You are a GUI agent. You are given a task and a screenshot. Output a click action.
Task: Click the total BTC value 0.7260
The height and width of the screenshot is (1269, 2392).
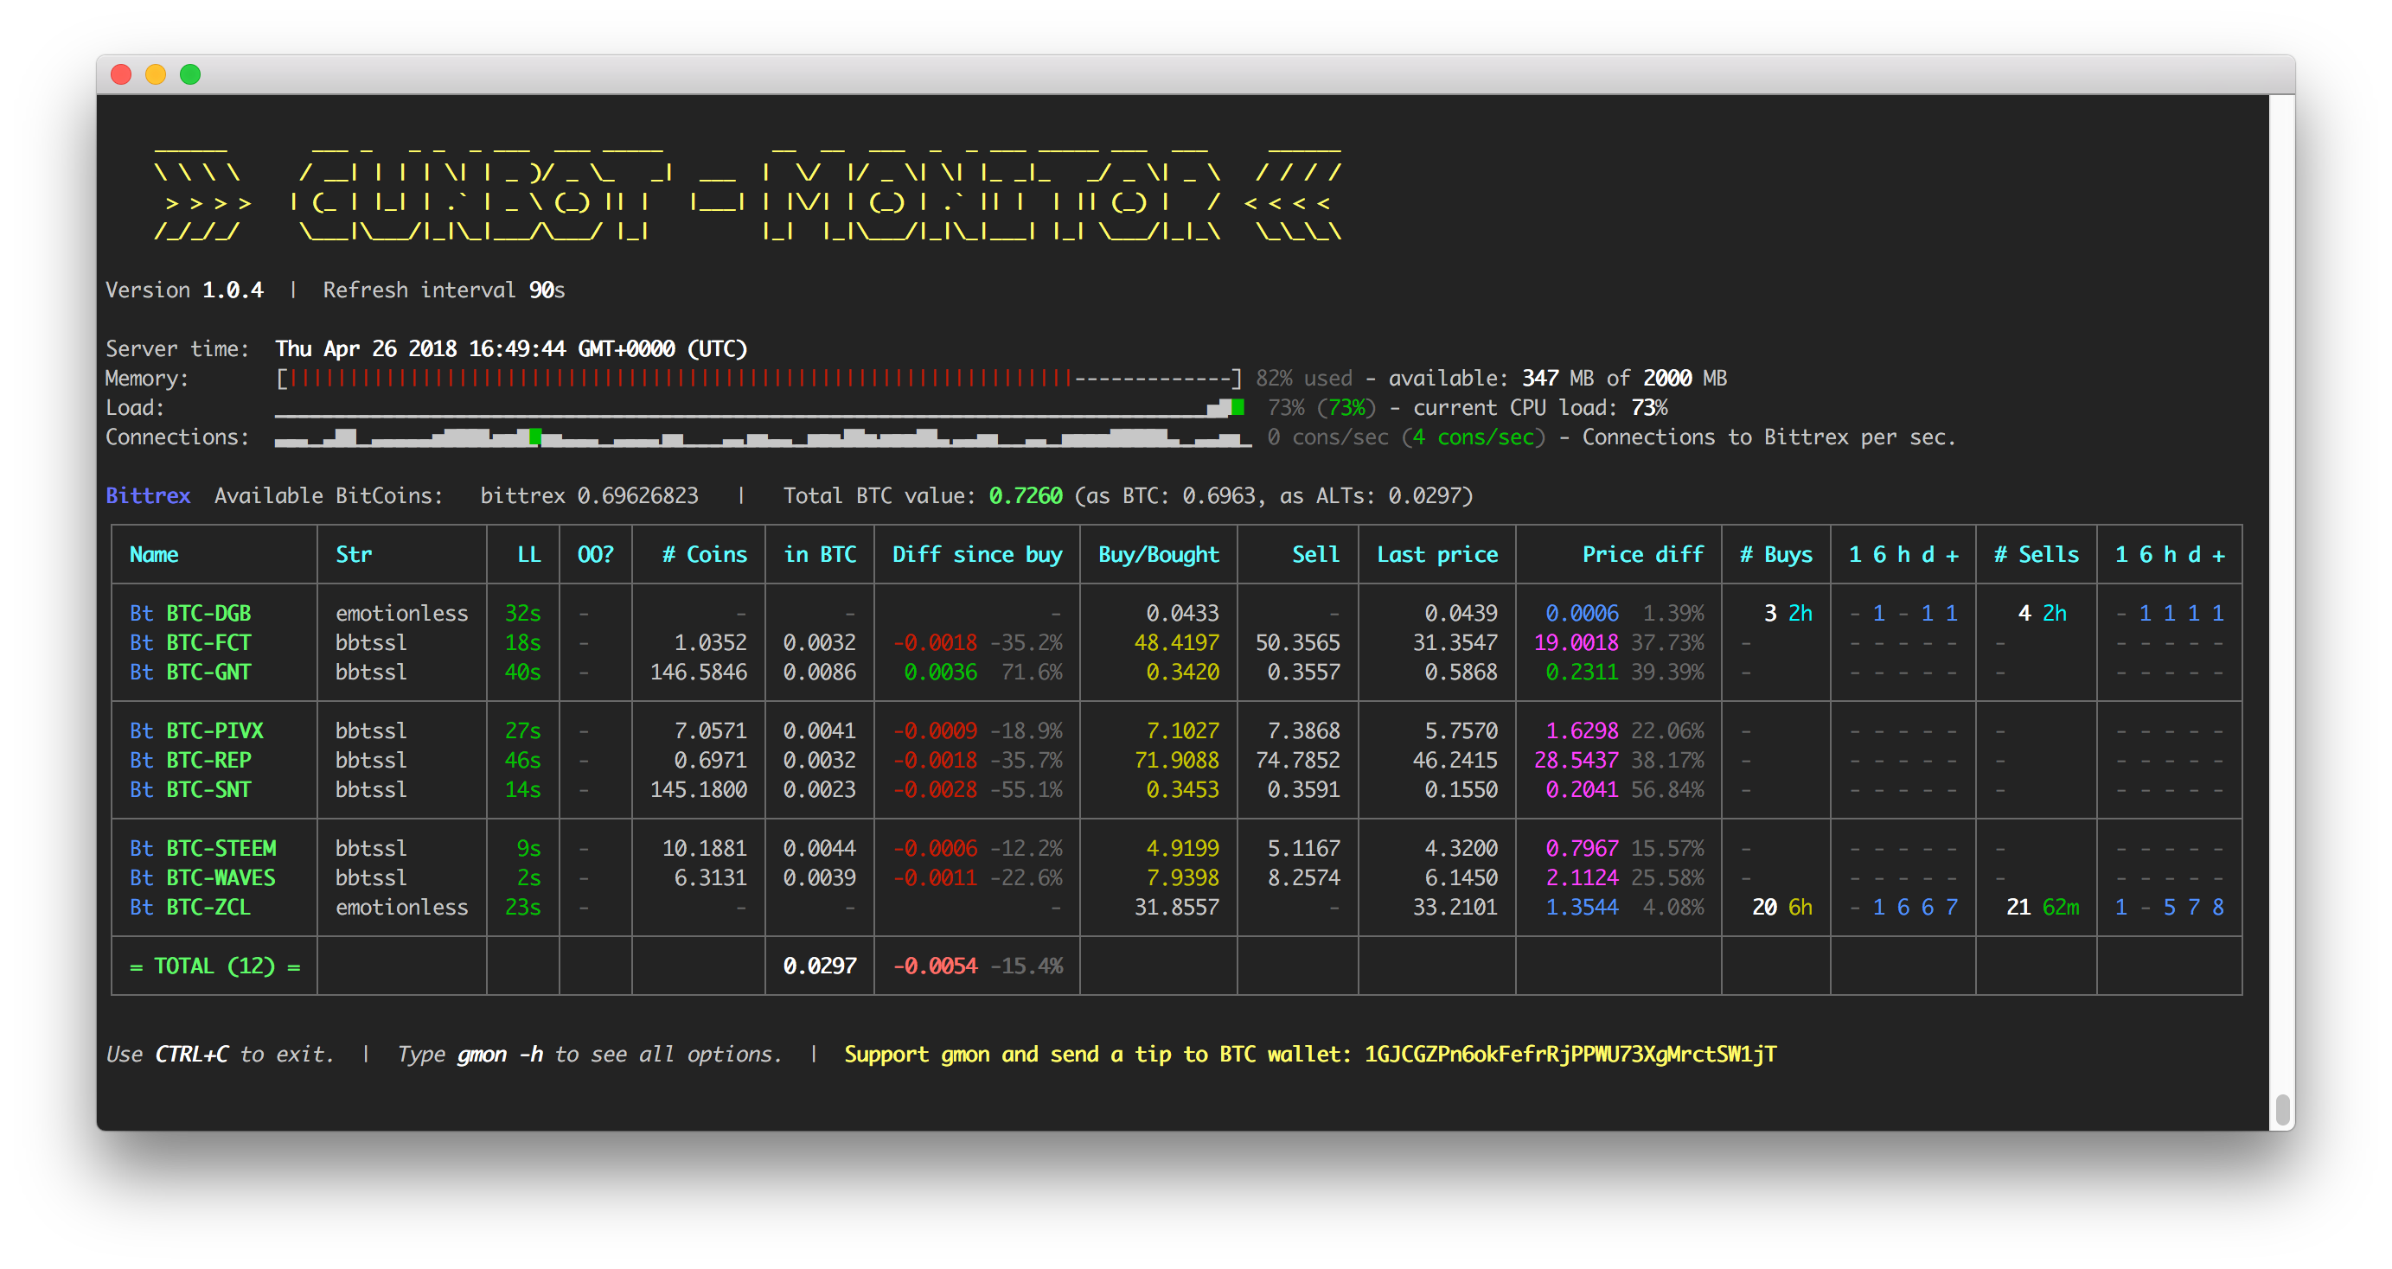[1024, 495]
